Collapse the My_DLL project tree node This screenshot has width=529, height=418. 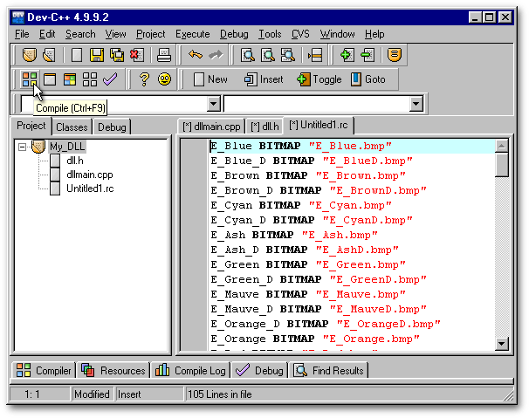[x=23, y=147]
